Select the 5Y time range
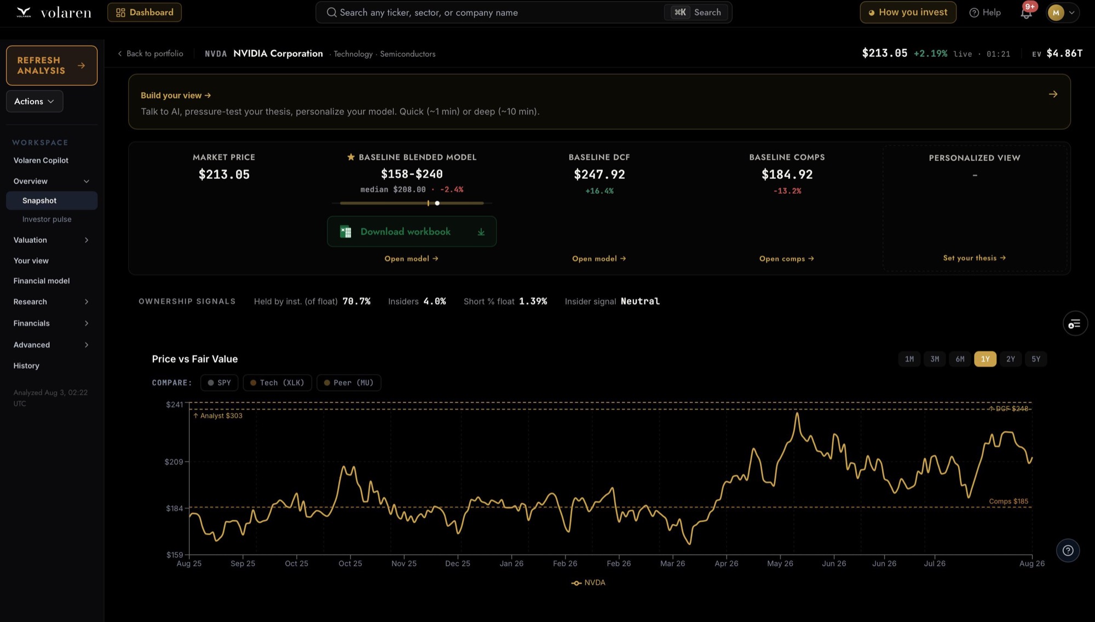 tap(1036, 359)
